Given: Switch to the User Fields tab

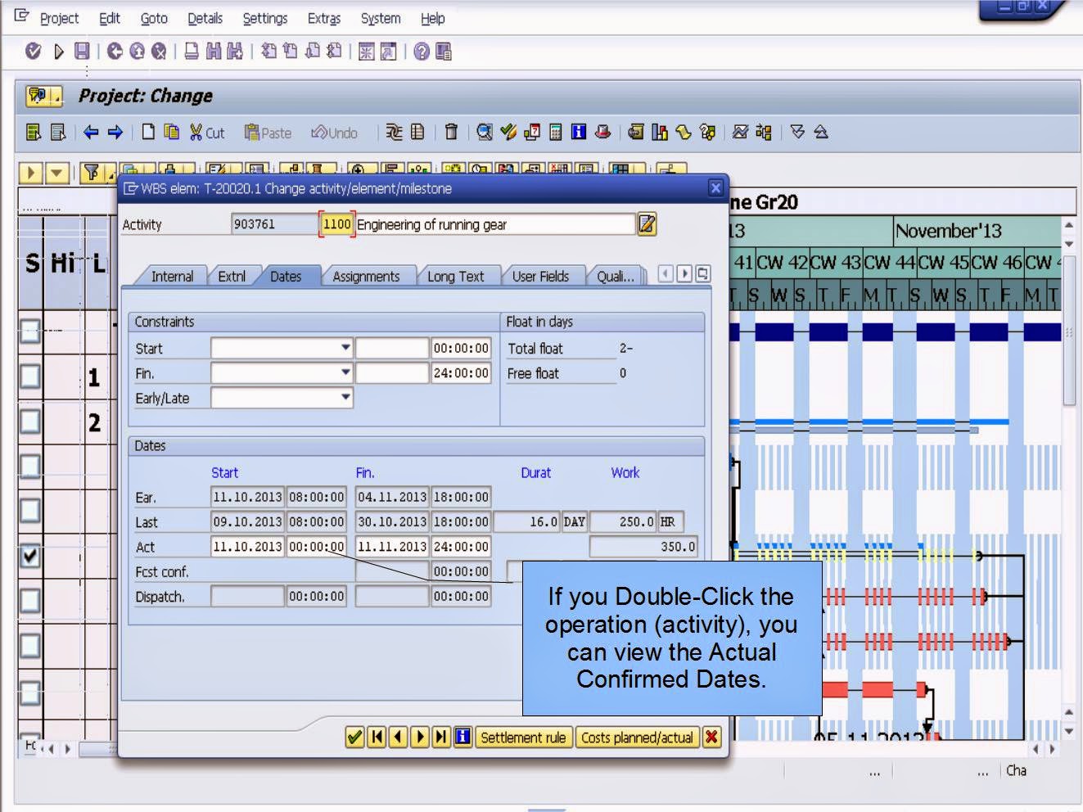Looking at the screenshot, I should [540, 277].
